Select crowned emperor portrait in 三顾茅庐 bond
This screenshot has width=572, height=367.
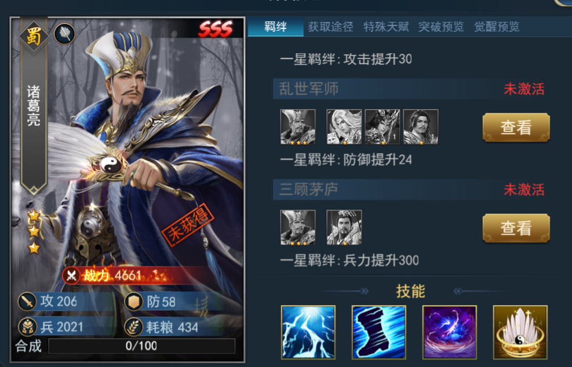[x=344, y=227]
